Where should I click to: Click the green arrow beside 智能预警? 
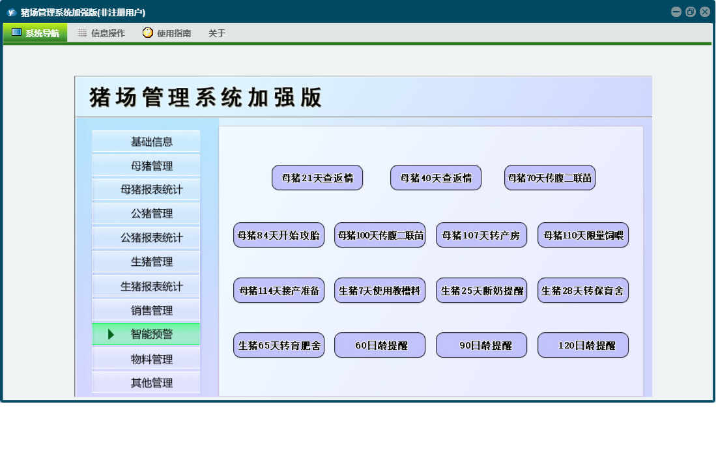pyautogui.click(x=111, y=334)
